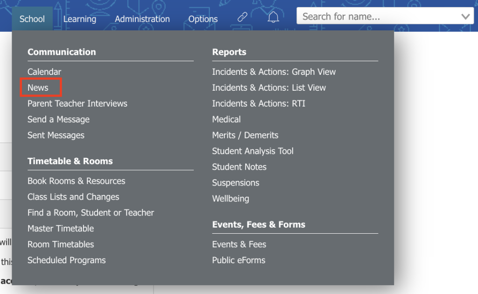
Task: Choose Send a Message
Action: pos(58,119)
